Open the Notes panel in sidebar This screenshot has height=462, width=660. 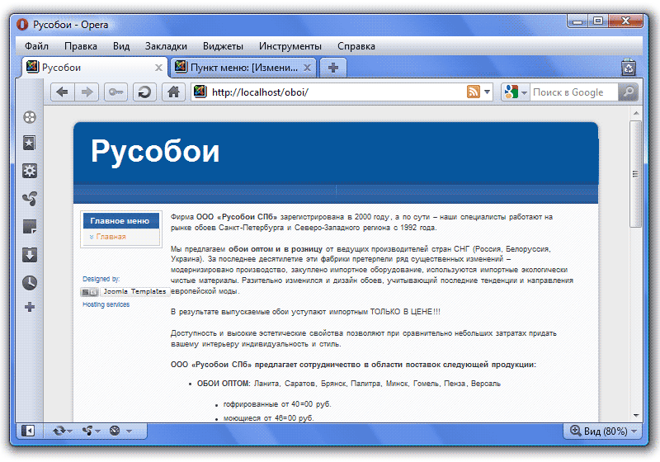point(30,226)
